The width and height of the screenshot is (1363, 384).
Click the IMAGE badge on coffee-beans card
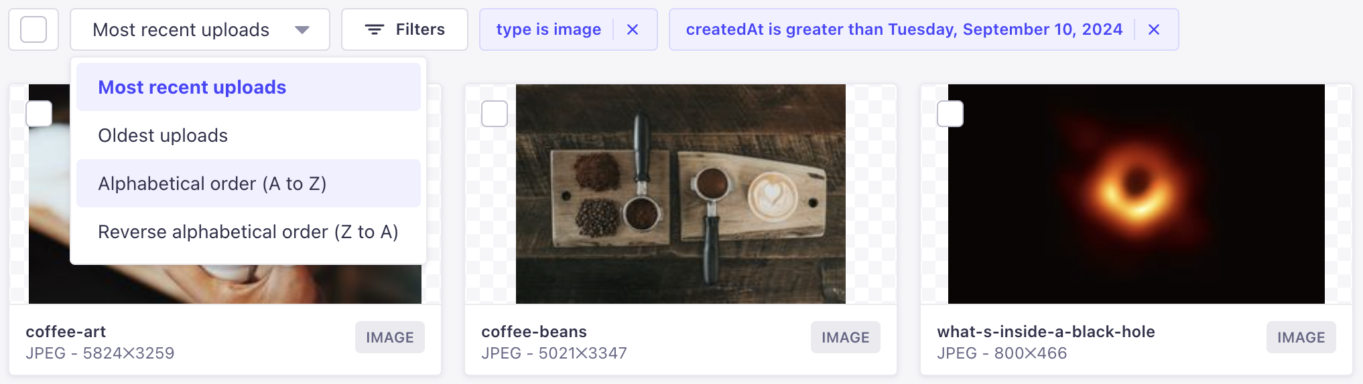[x=846, y=337]
